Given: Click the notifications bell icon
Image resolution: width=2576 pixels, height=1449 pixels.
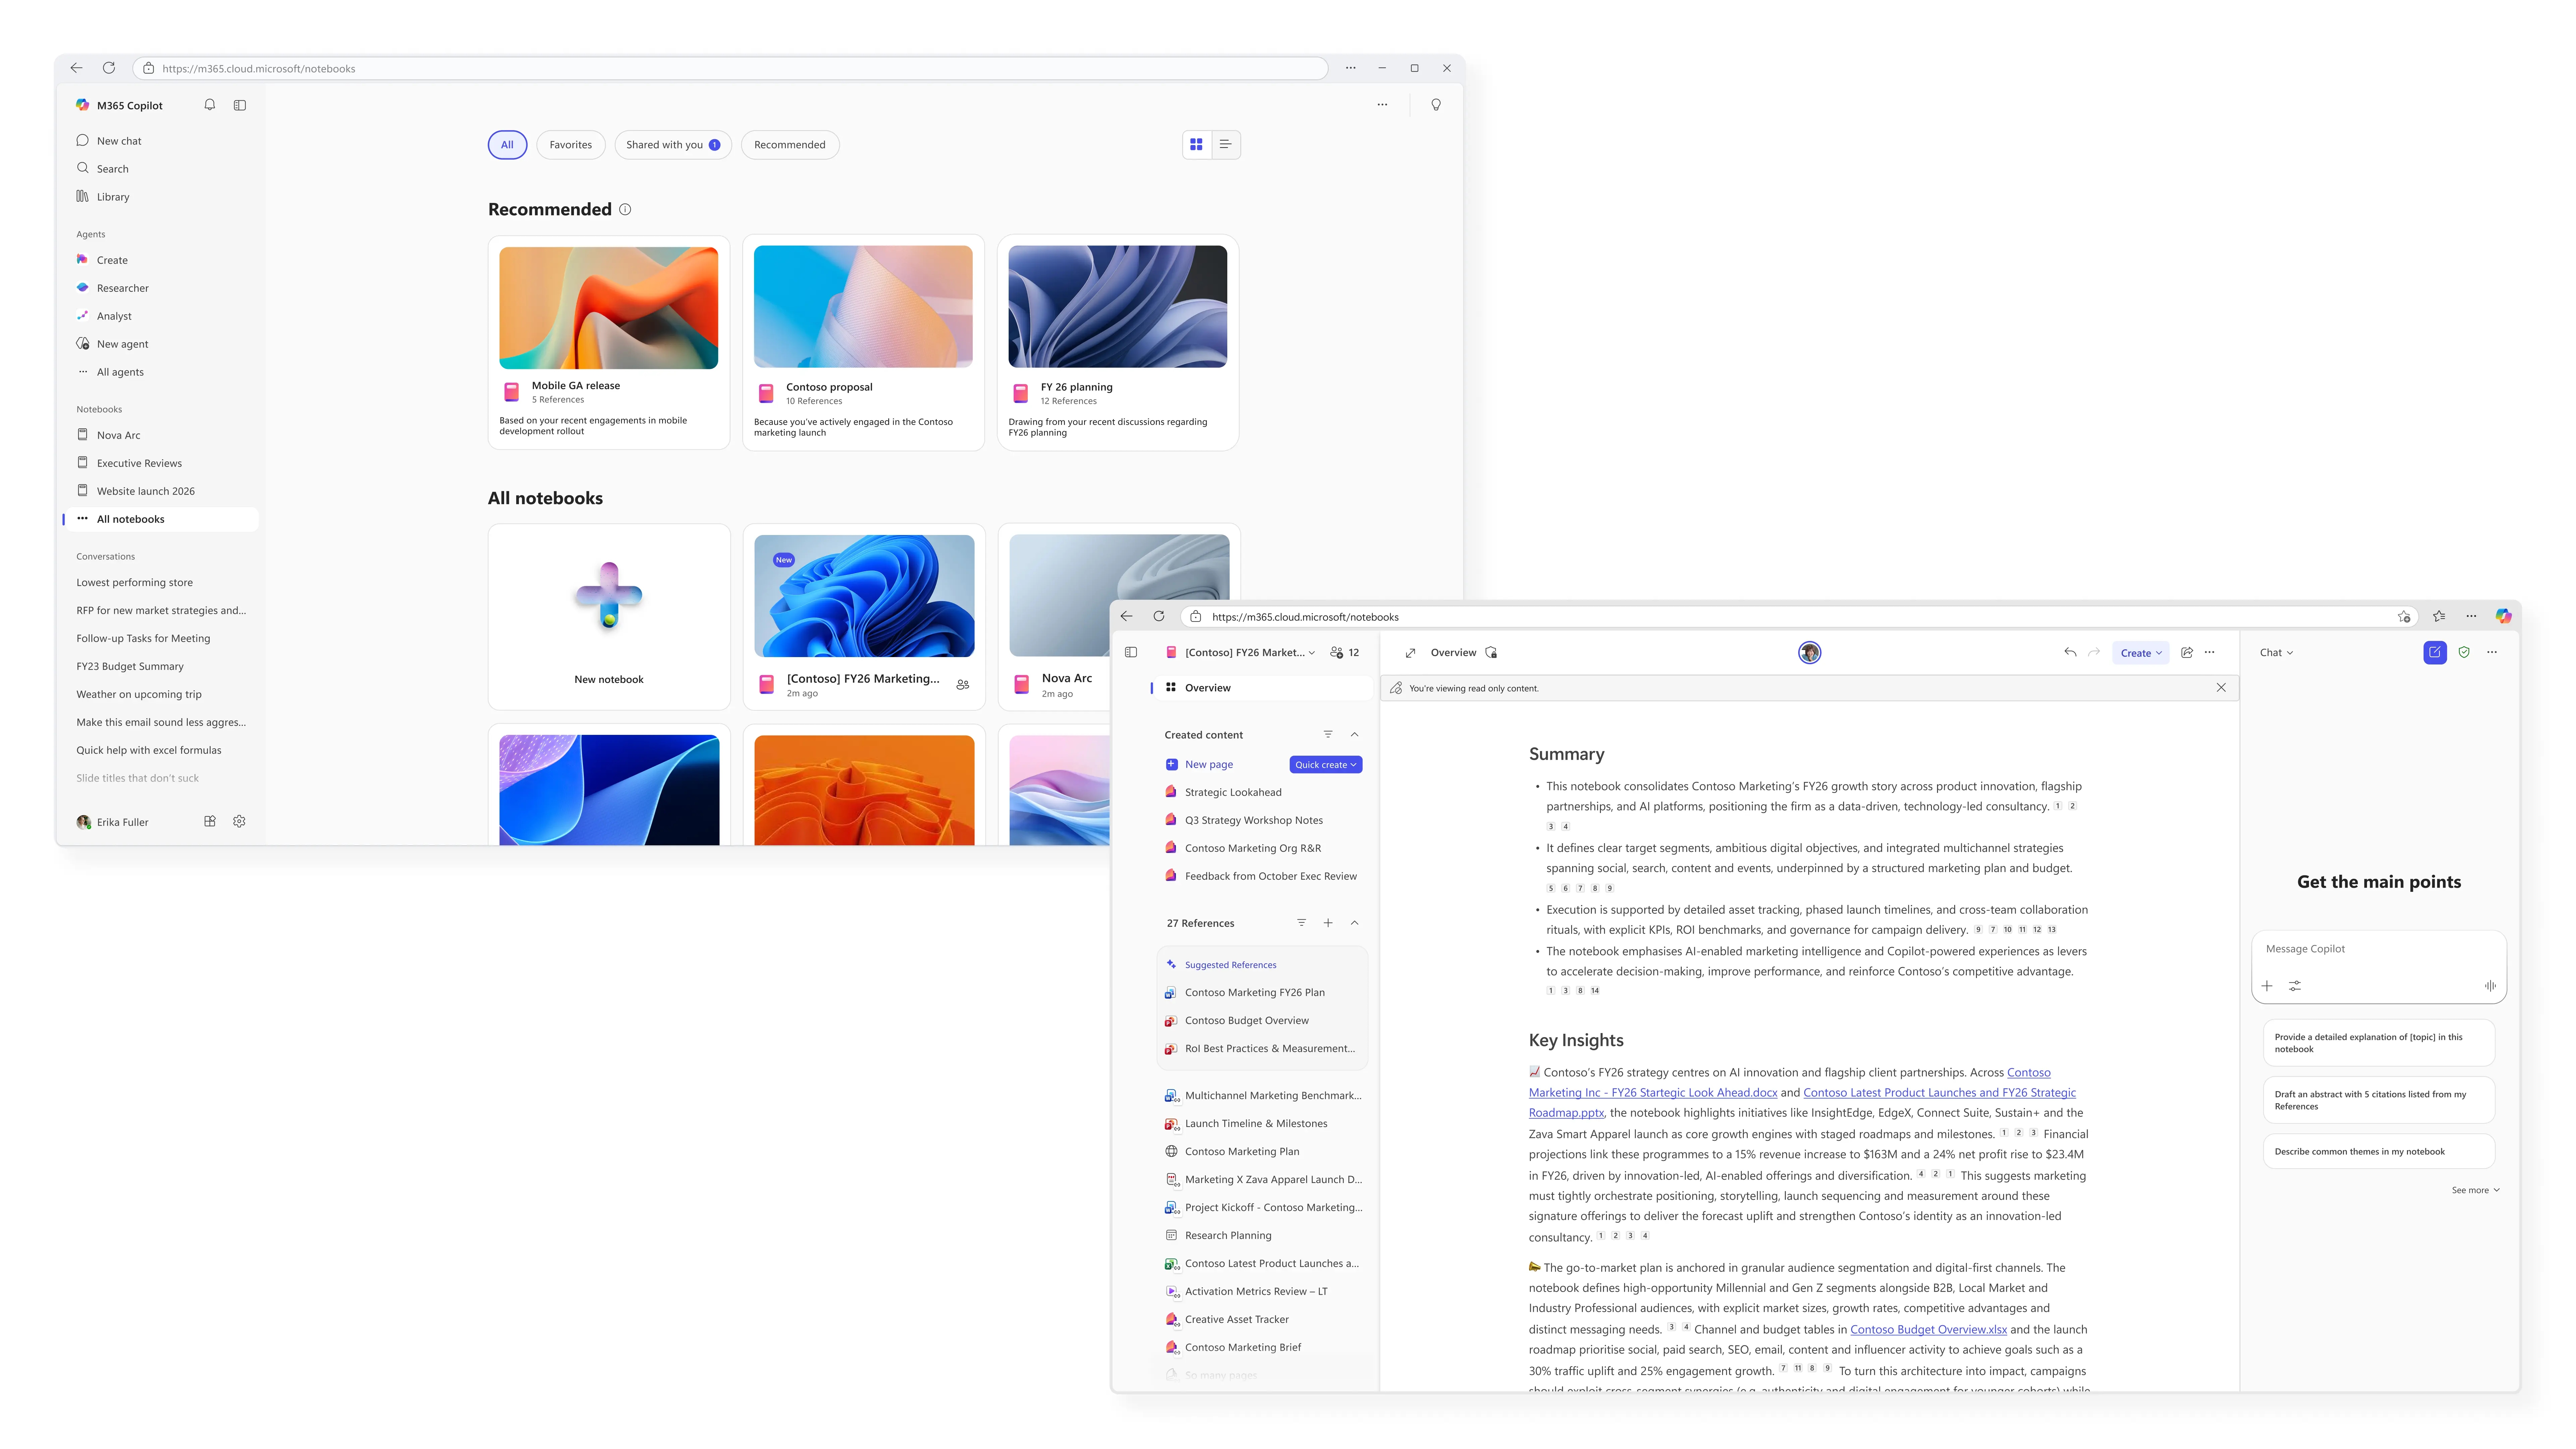Looking at the screenshot, I should 210,105.
